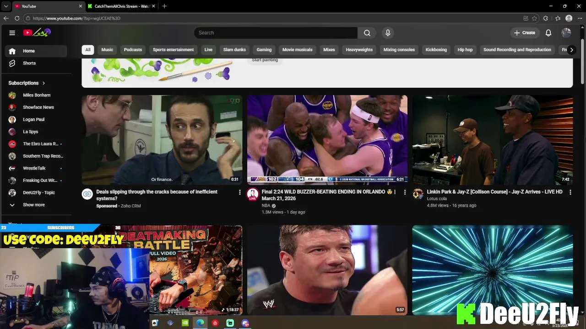Screen dimensions: 586x329
Task: Click the Lotus cola channel avatar
Action: coord(418,194)
